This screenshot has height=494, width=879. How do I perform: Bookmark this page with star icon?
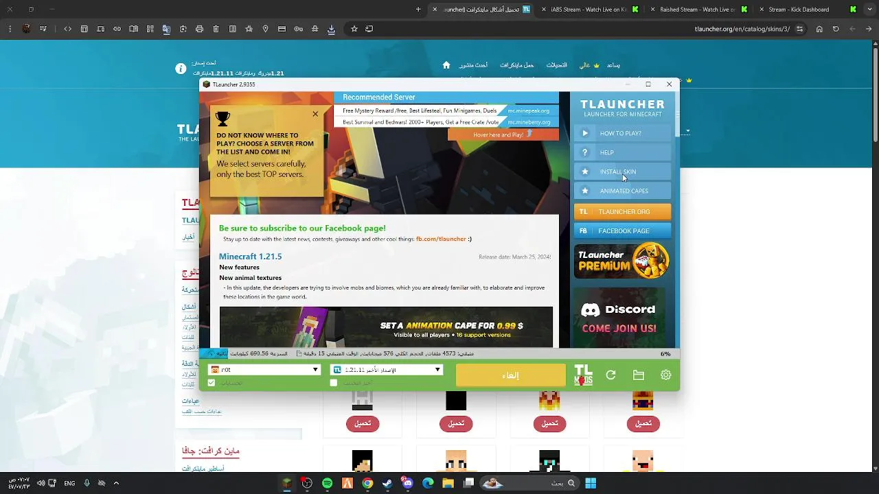click(354, 29)
